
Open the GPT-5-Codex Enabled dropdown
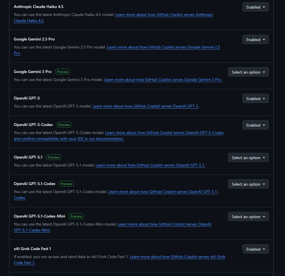[x=255, y=125]
